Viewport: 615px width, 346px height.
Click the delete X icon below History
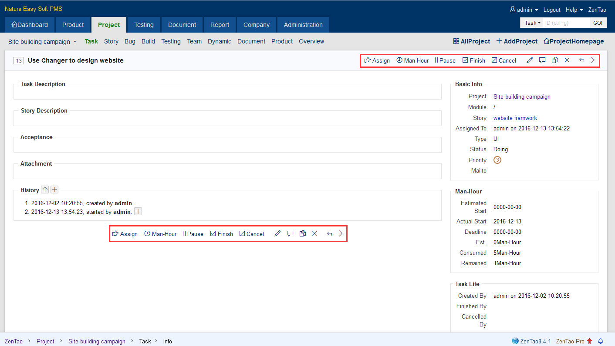coord(314,234)
